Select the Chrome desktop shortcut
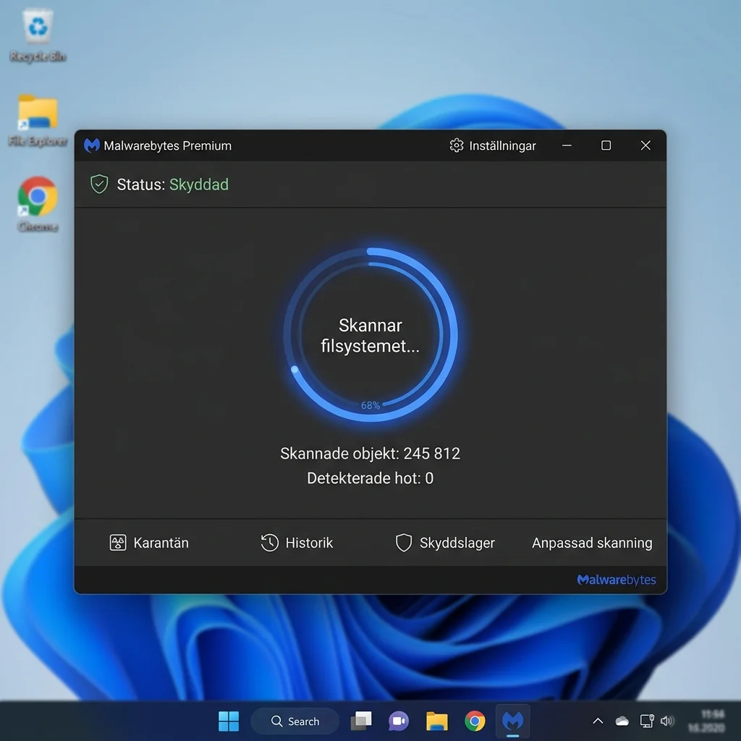Image resolution: width=741 pixels, height=741 pixels. coord(38,204)
